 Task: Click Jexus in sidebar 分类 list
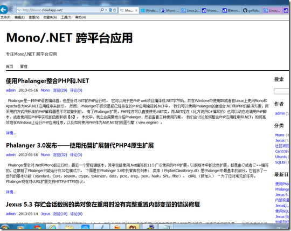(280, 140)
